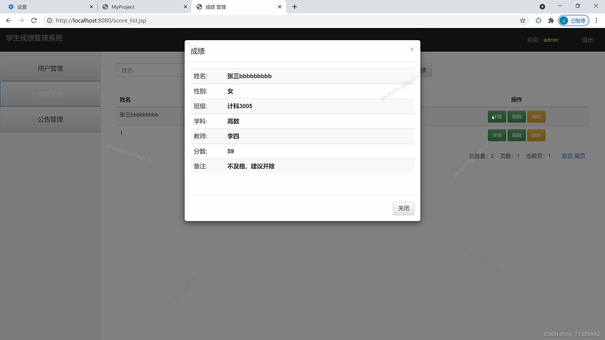
Task: Open the extensions puzzle-piece icon
Action: tap(551, 20)
